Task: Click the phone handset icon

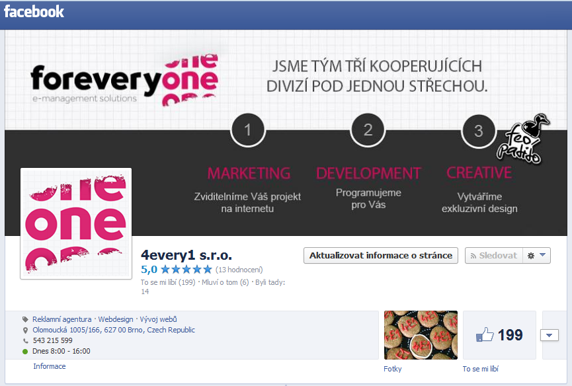Action: tap(25, 341)
